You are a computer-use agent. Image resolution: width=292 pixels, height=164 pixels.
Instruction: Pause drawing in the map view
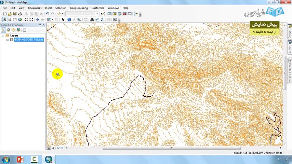(x=62, y=148)
